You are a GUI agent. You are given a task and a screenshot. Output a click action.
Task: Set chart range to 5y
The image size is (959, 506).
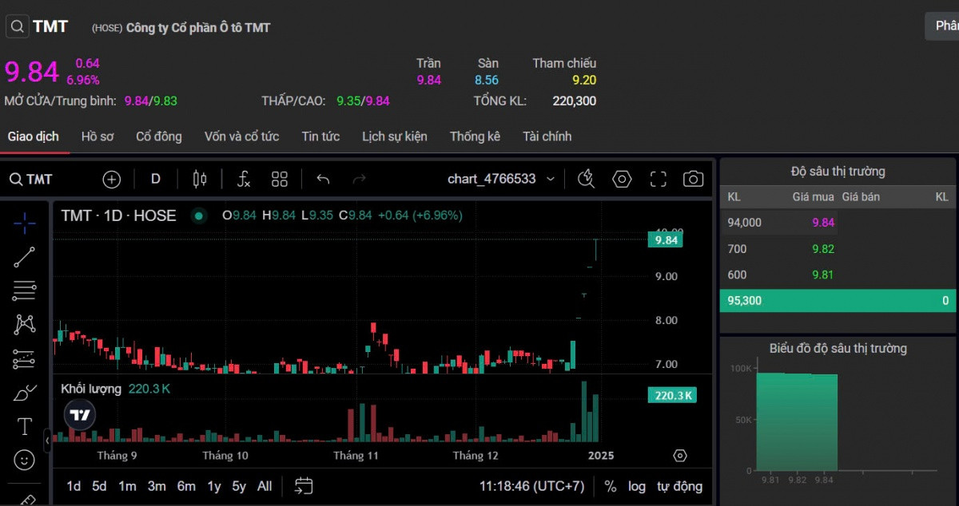239,486
